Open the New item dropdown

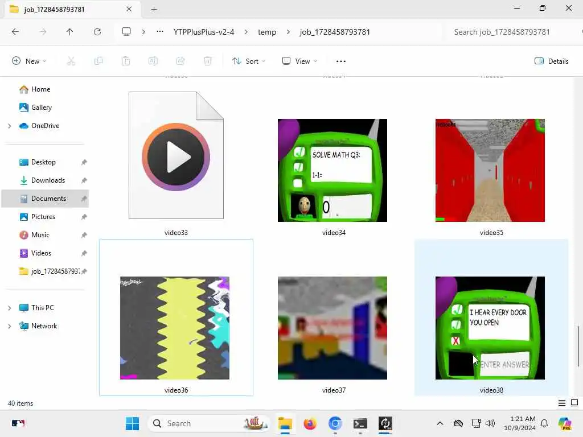click(x=29, y=61)
